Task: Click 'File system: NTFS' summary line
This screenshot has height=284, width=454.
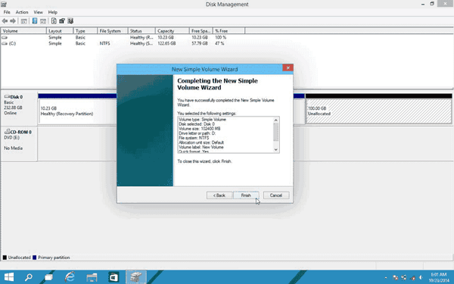Action: pos(194,138)
